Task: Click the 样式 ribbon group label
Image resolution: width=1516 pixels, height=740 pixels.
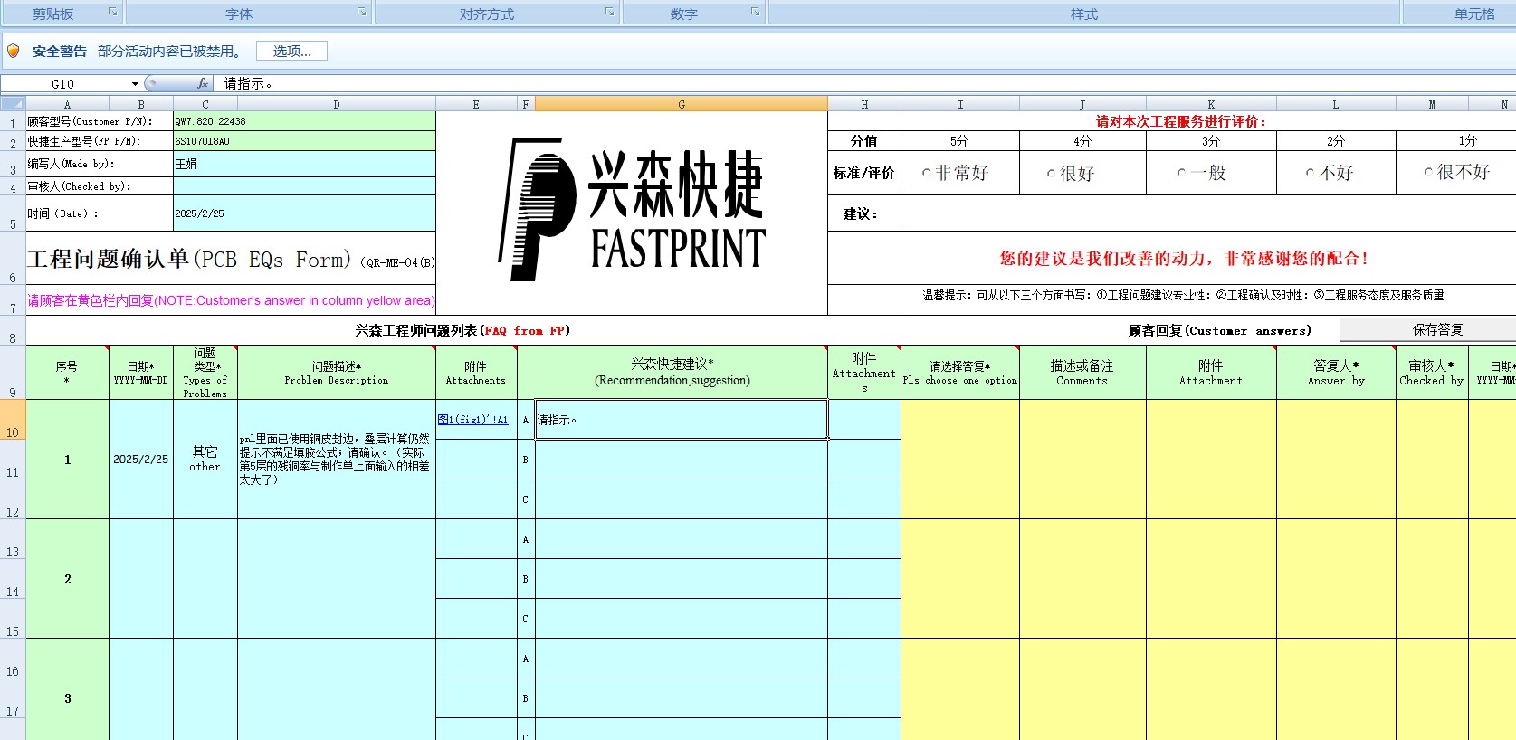Action: pos(1084,14)
